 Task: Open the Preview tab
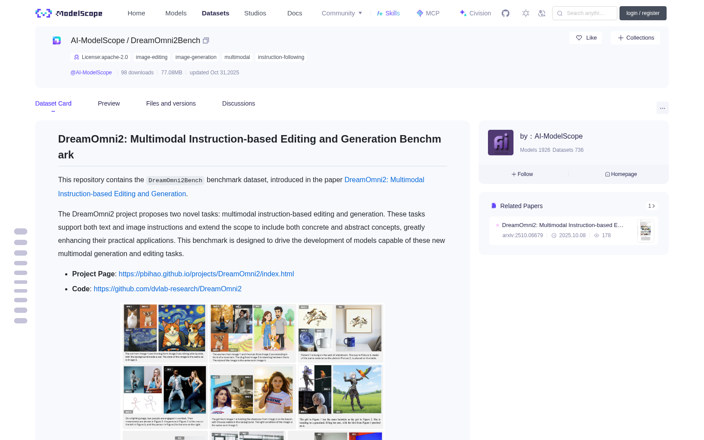109,103
